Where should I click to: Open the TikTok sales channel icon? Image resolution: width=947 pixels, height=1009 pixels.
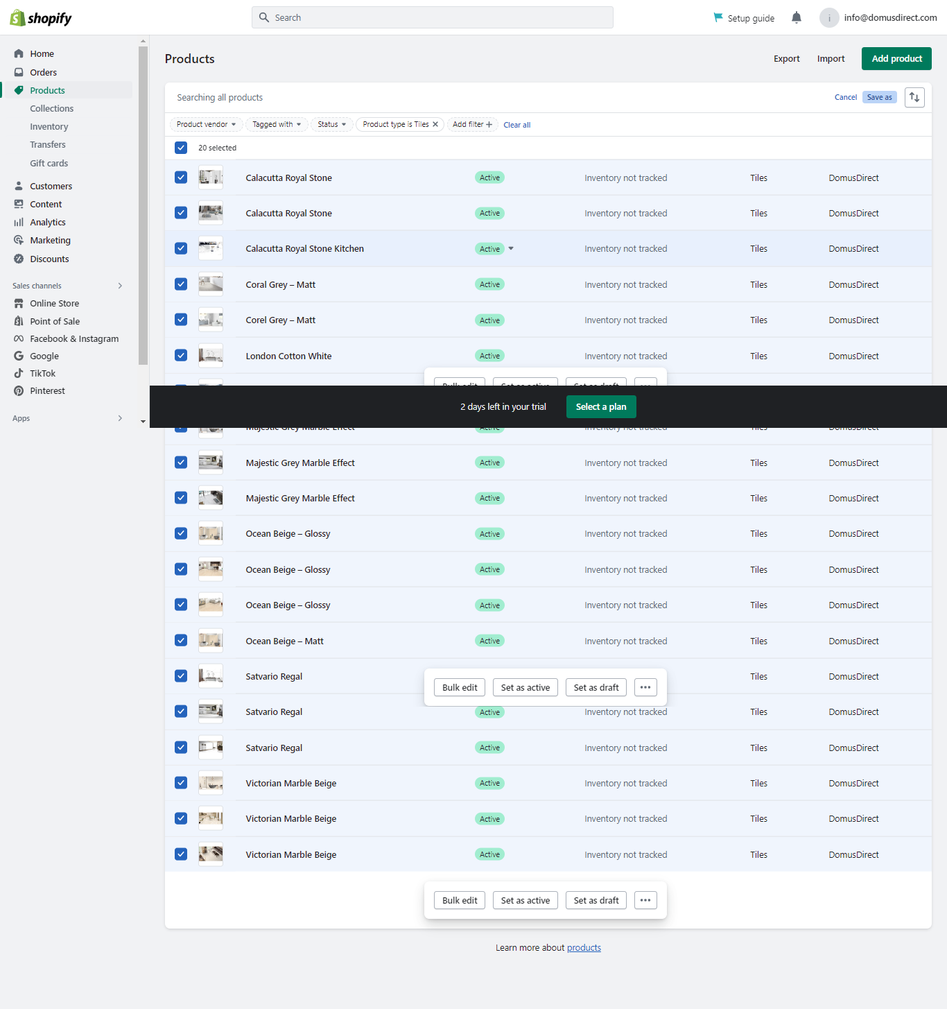point(19,374)
